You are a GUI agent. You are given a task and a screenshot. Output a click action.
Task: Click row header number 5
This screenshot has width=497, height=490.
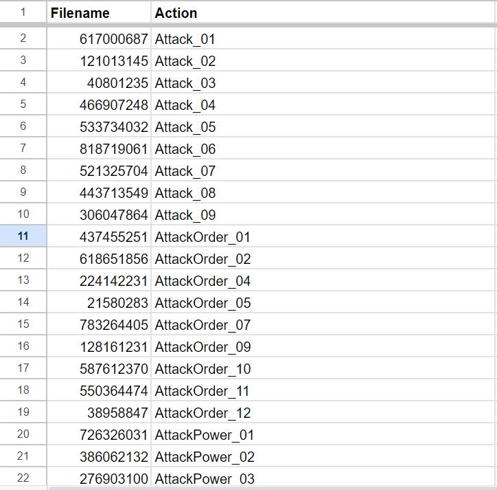coord(23,104)
